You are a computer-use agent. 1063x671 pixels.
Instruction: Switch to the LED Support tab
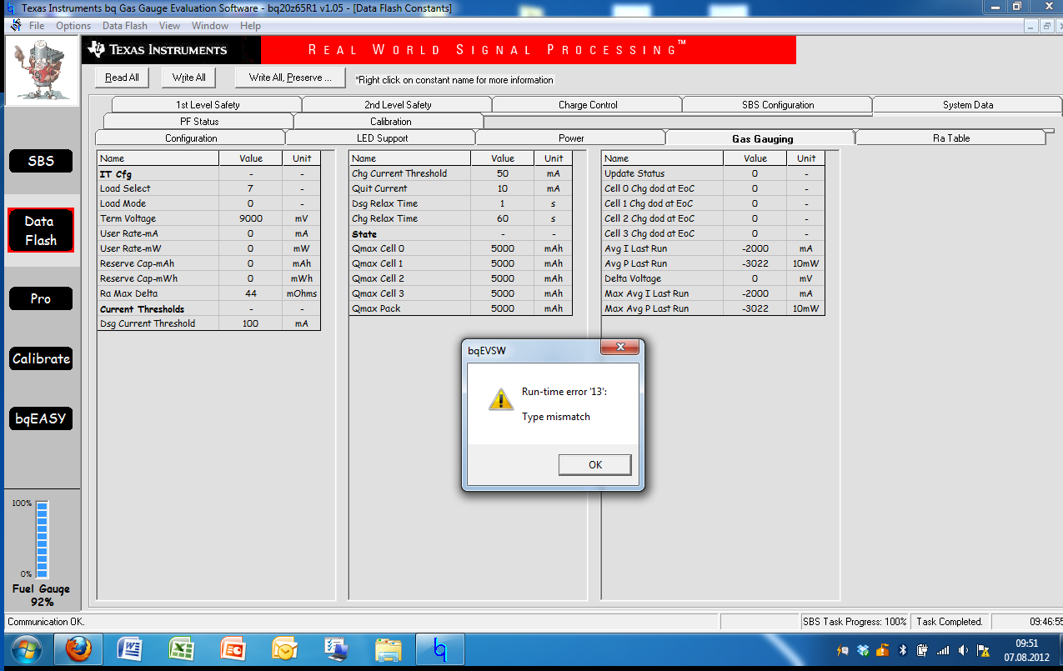(382, 138)
